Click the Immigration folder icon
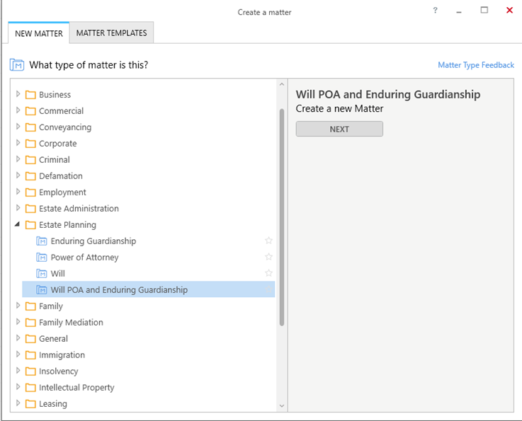522x421 pixels. tap(30, 355)
